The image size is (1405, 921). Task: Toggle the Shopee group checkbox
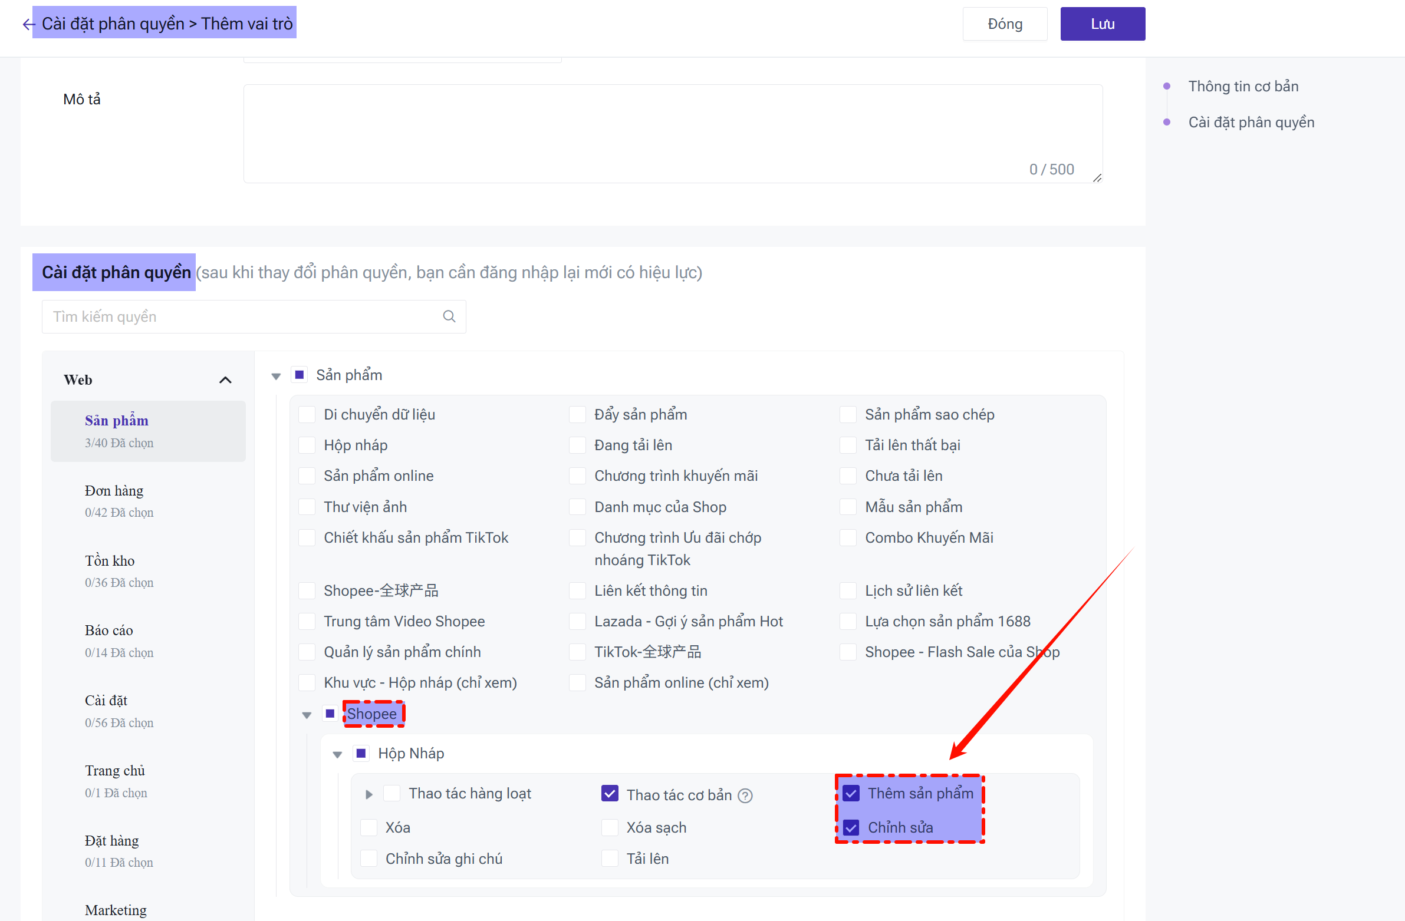331,714
